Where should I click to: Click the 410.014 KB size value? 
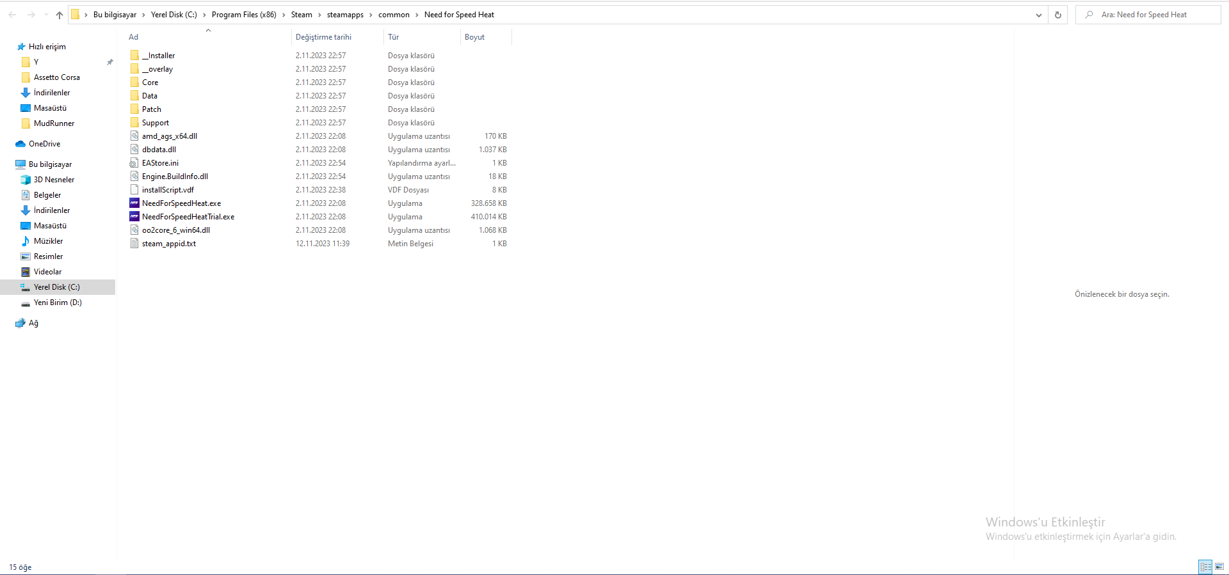click(x=489, y=217)
